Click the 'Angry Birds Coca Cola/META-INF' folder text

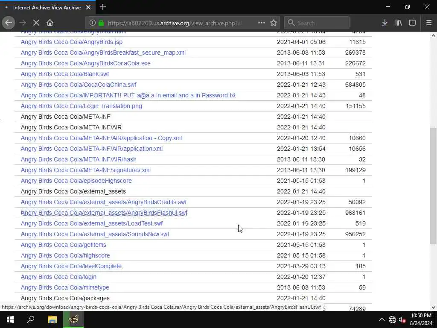(65, 117)
